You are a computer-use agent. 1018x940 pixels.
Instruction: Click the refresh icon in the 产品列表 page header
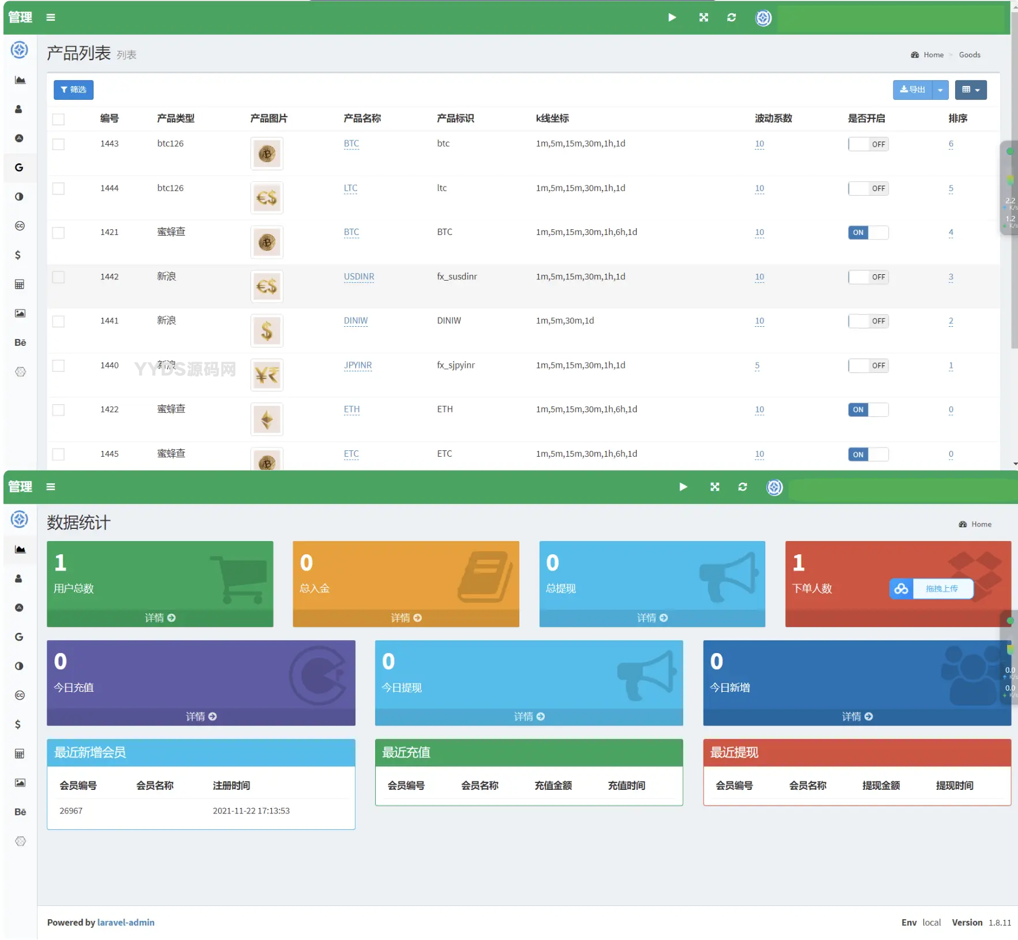click(731, 17)
